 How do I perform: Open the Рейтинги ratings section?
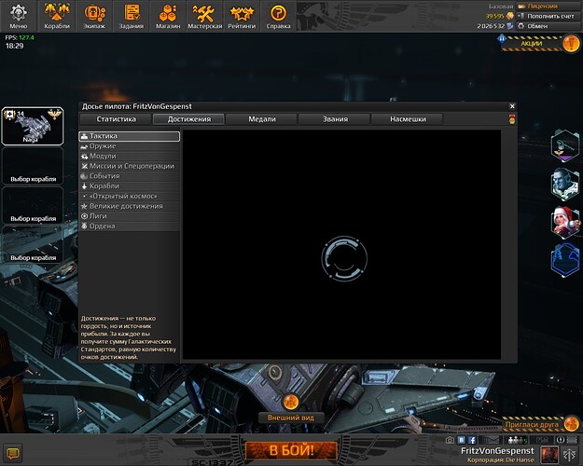coord(242,16)
